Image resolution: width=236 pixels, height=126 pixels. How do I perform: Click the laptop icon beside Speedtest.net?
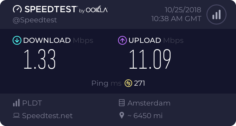click(x=16, y=116)
